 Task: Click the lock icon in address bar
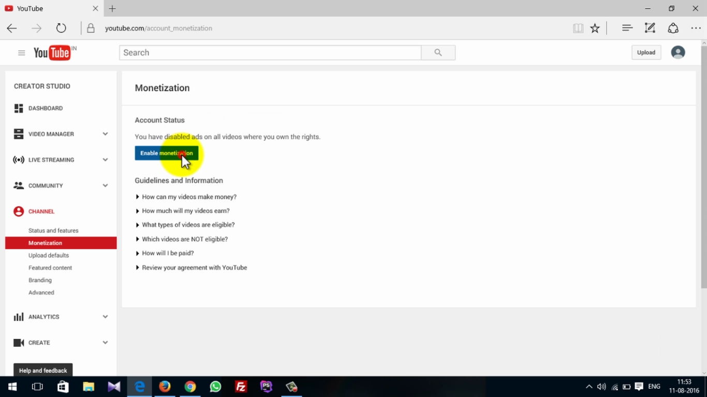click(x=91, y=28)
